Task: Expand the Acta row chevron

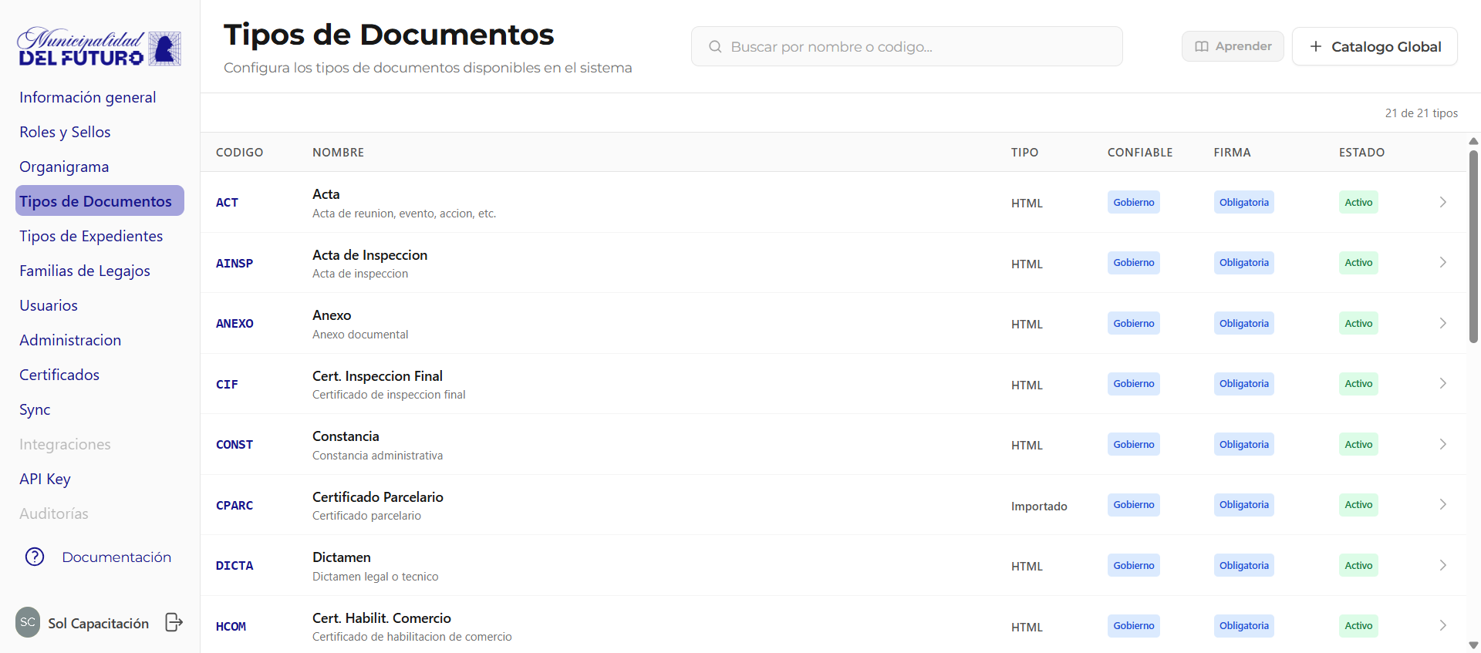Action: [x=1442, y=202]
